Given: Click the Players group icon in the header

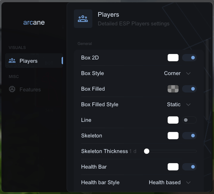Looking at the screenshot, I should [83, 19].
